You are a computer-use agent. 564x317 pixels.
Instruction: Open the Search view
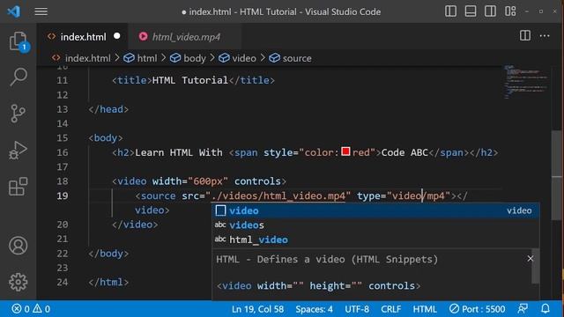(x=18, y=77)
